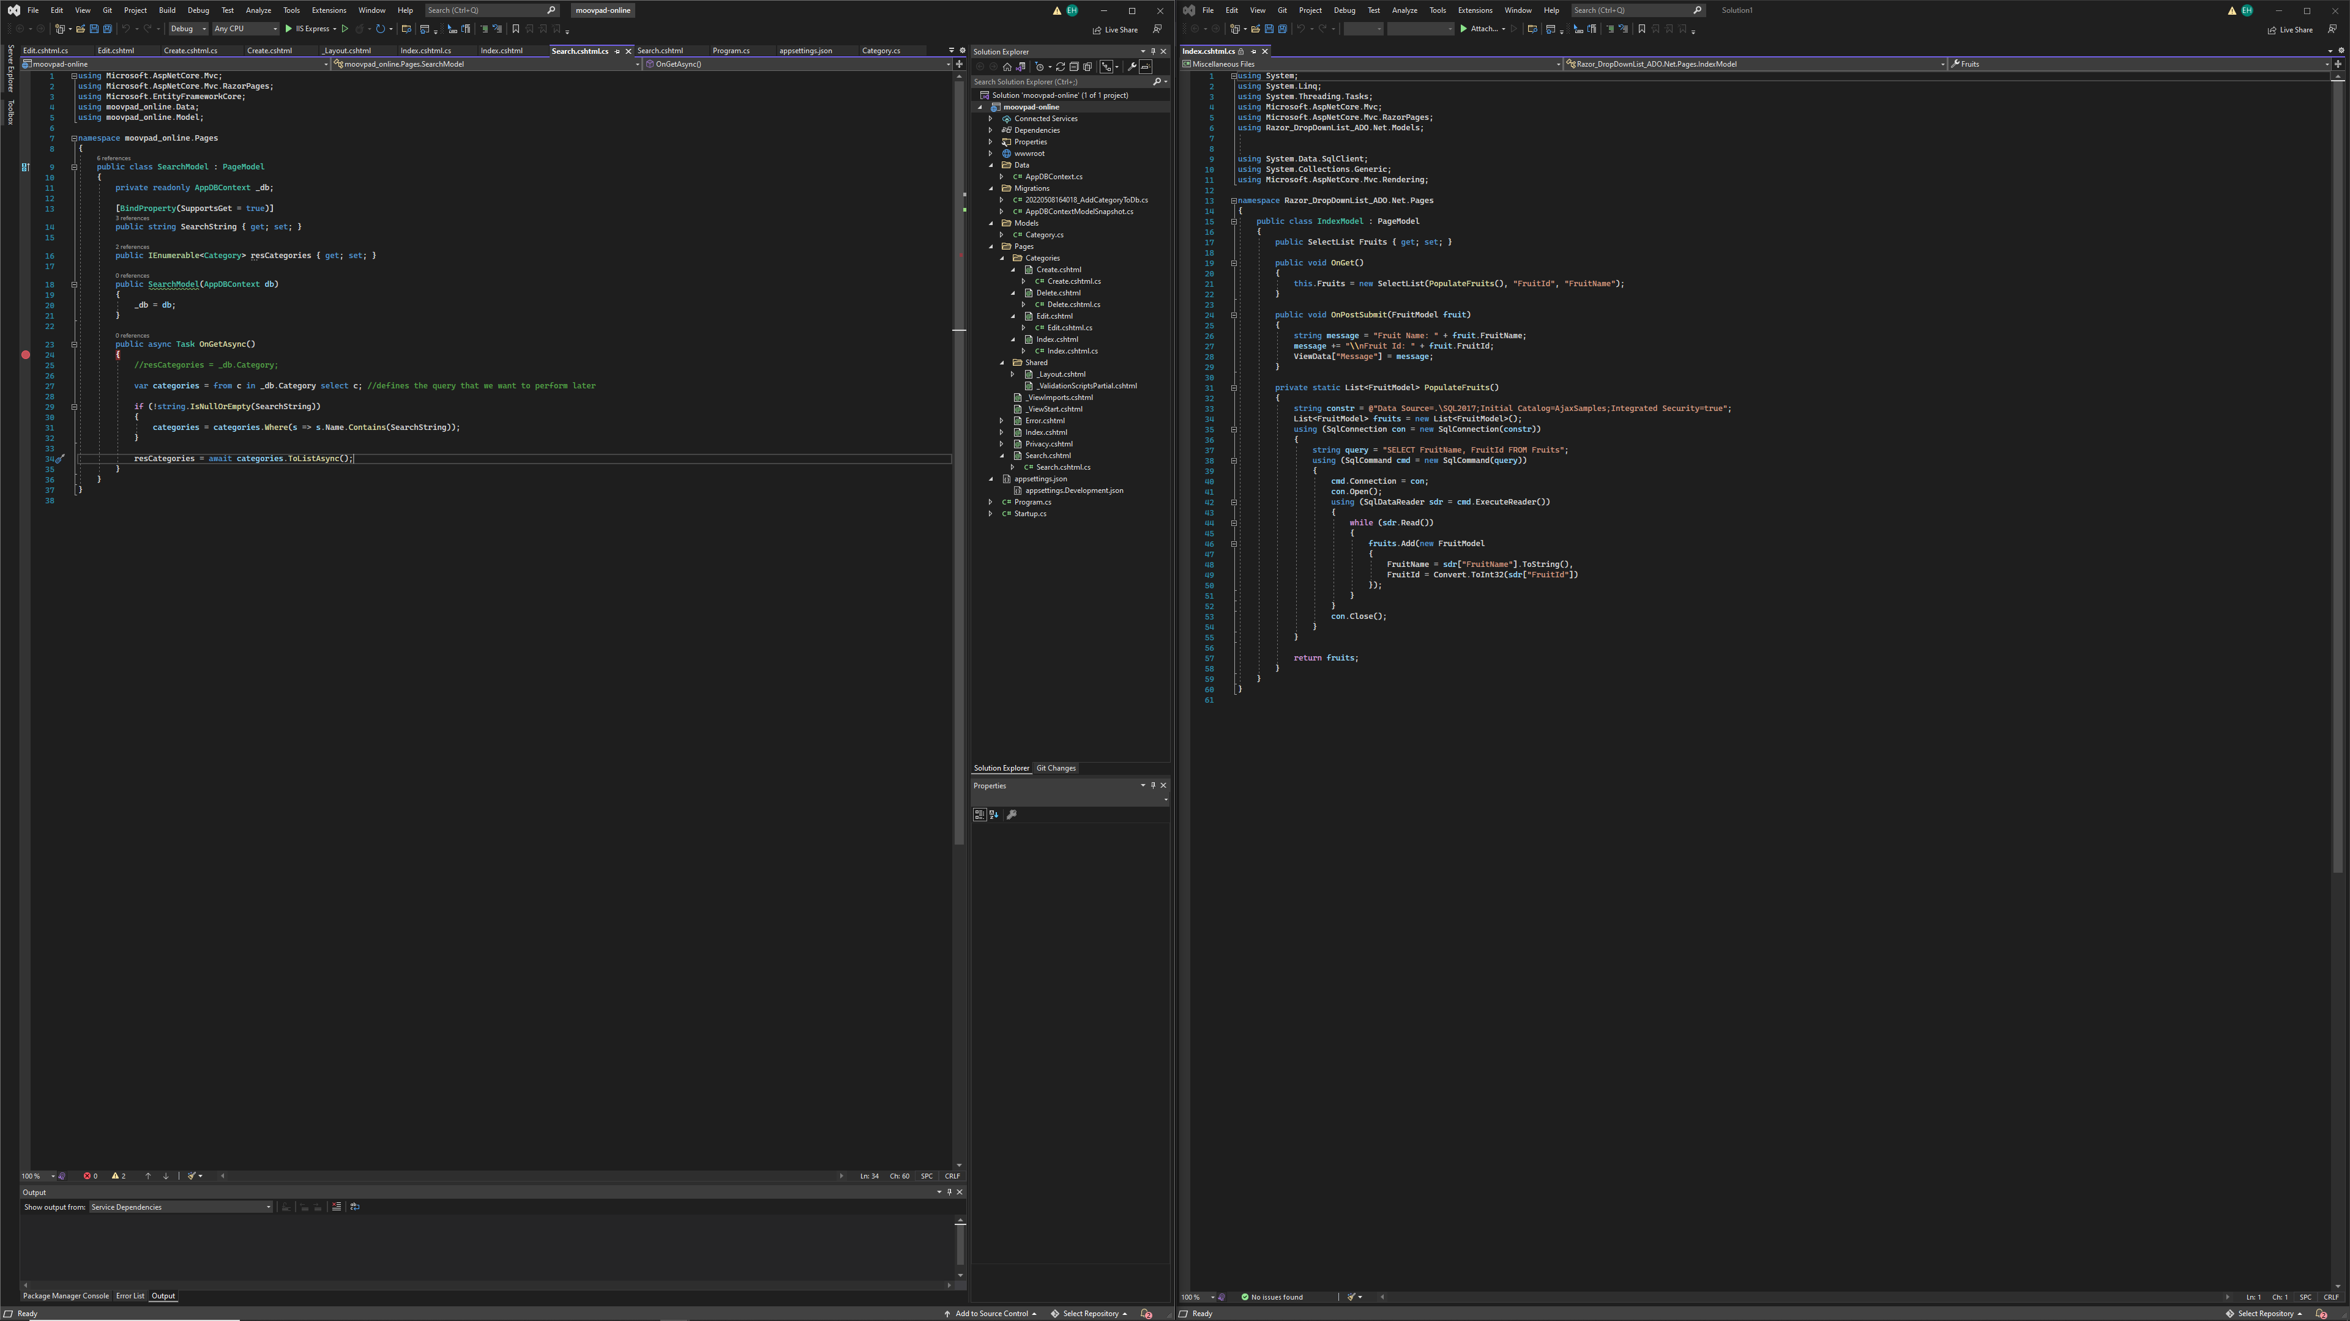Switch to Git Changes tab

coord(1056,769)
